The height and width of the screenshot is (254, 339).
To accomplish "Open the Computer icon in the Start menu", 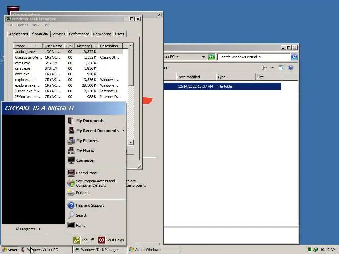I will point(71,160).
